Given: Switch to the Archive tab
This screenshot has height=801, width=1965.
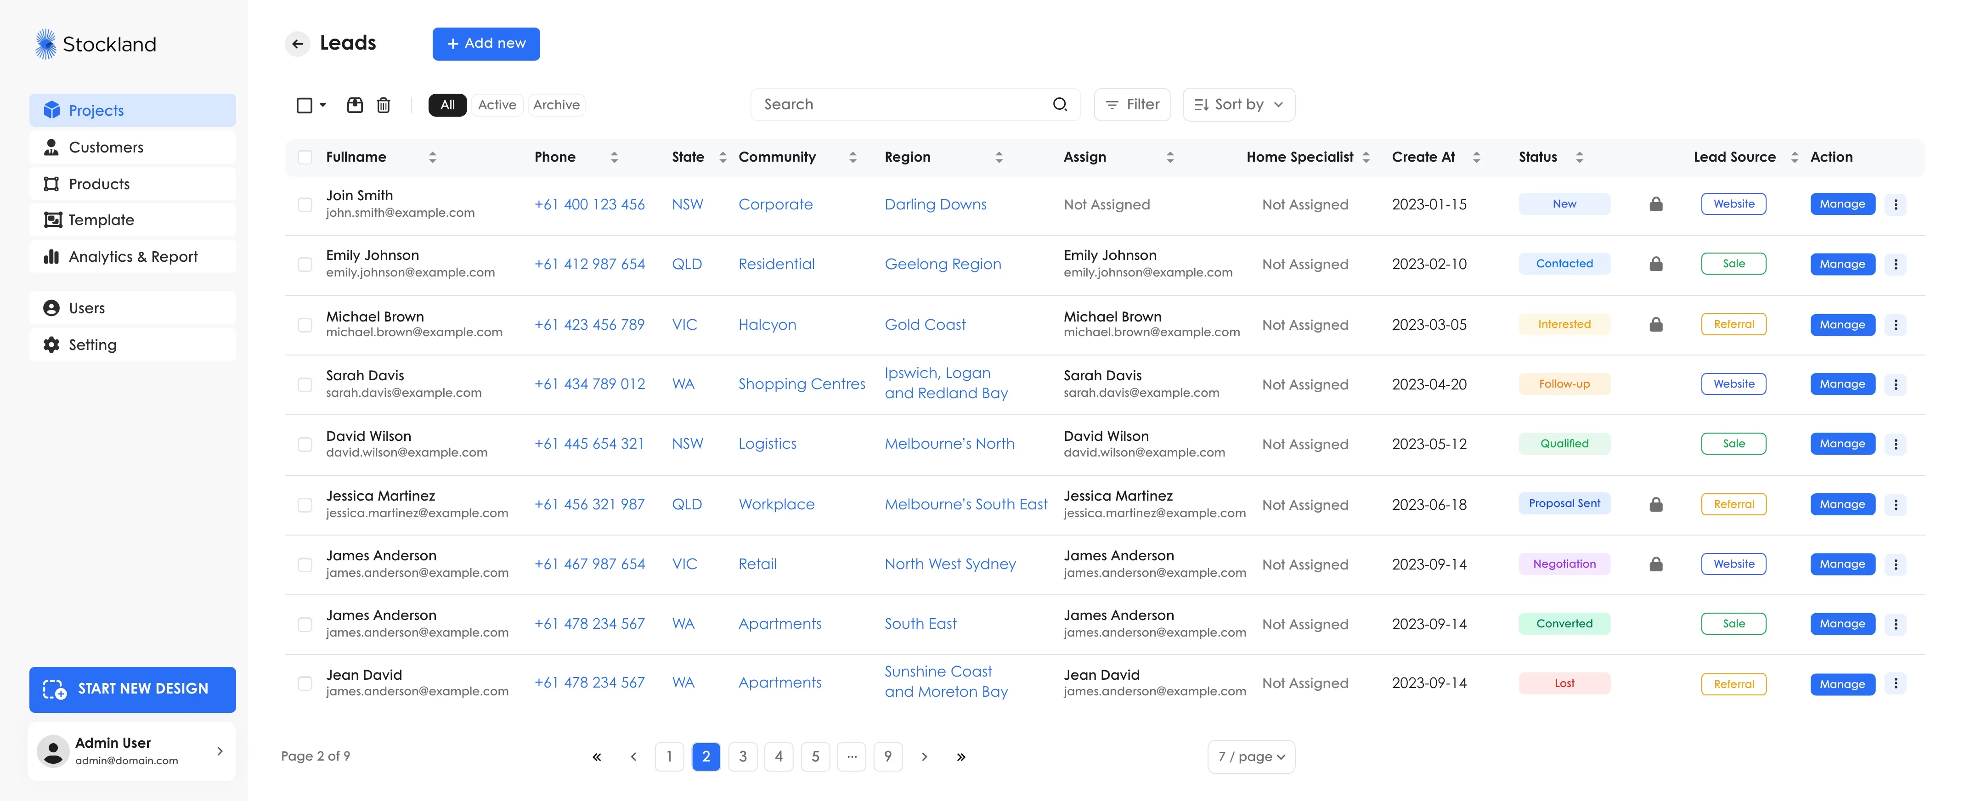Looking at the screenshot, I should (556, 105).
